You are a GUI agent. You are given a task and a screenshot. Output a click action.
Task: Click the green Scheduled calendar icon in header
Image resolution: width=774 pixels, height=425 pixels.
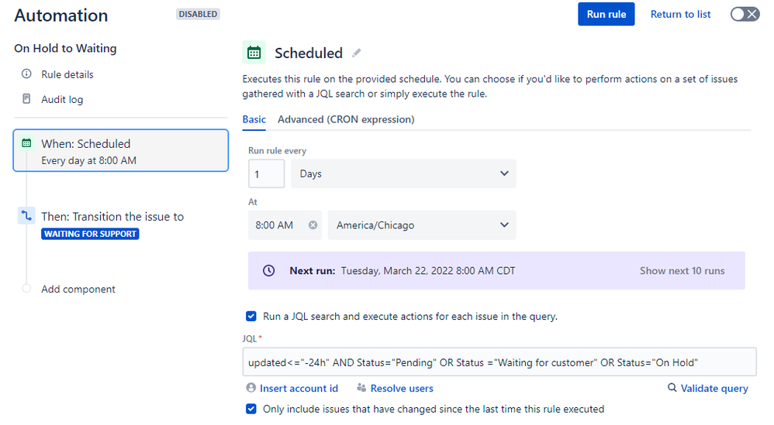(254, 53)
